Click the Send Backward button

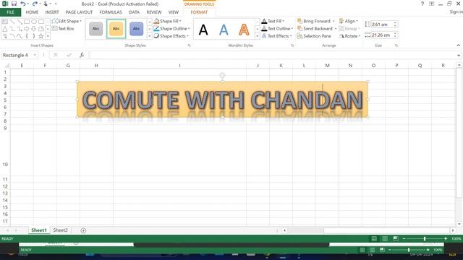pyautogui.click(x=315, y=29)
